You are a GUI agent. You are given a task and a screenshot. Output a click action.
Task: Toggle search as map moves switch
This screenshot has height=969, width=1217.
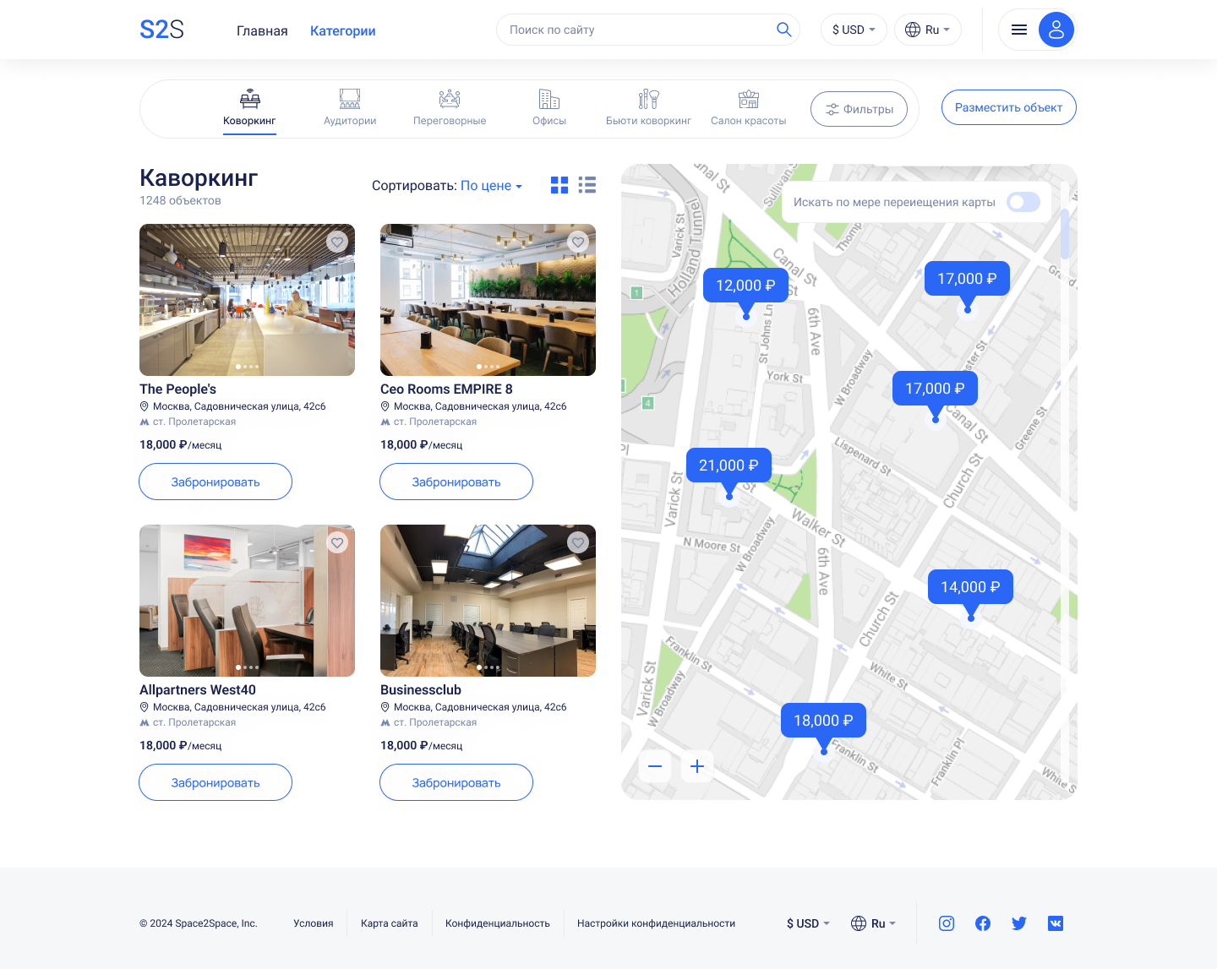click(1023, 202)
